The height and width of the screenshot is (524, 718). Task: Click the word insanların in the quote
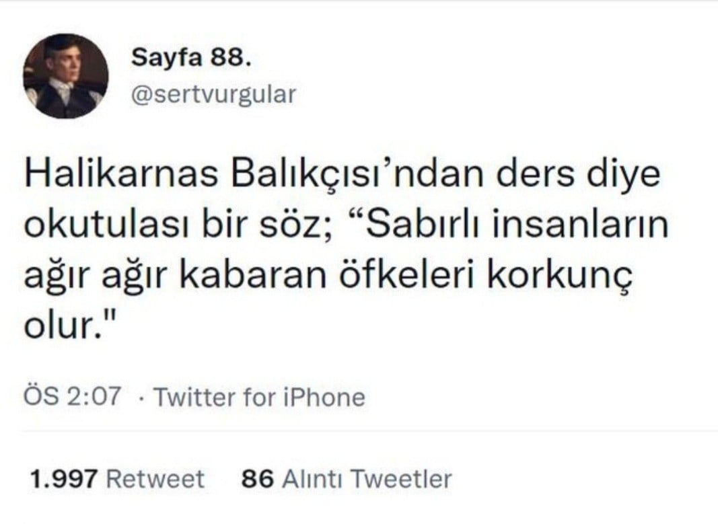point(580,225)
